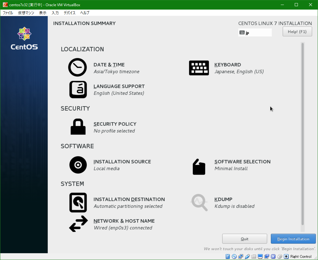
Task: Click the jp keyboard layout indicator
Action: click(x=255, y=32)
